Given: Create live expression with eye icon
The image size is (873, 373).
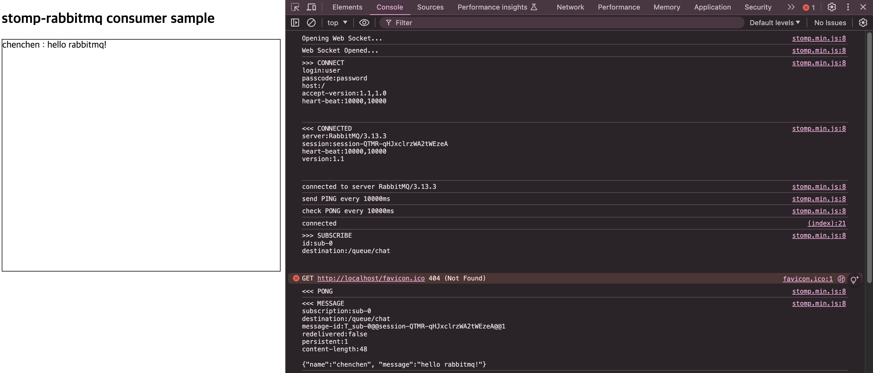Looking at the screenshot, I should click(364, 23).
